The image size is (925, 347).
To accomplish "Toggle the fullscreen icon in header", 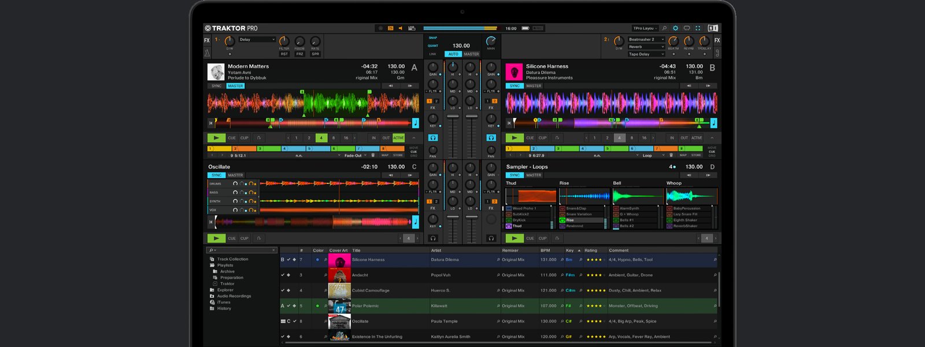I will [x=698, y=28].
